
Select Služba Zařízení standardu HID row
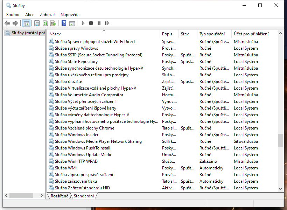click(161, 188)
